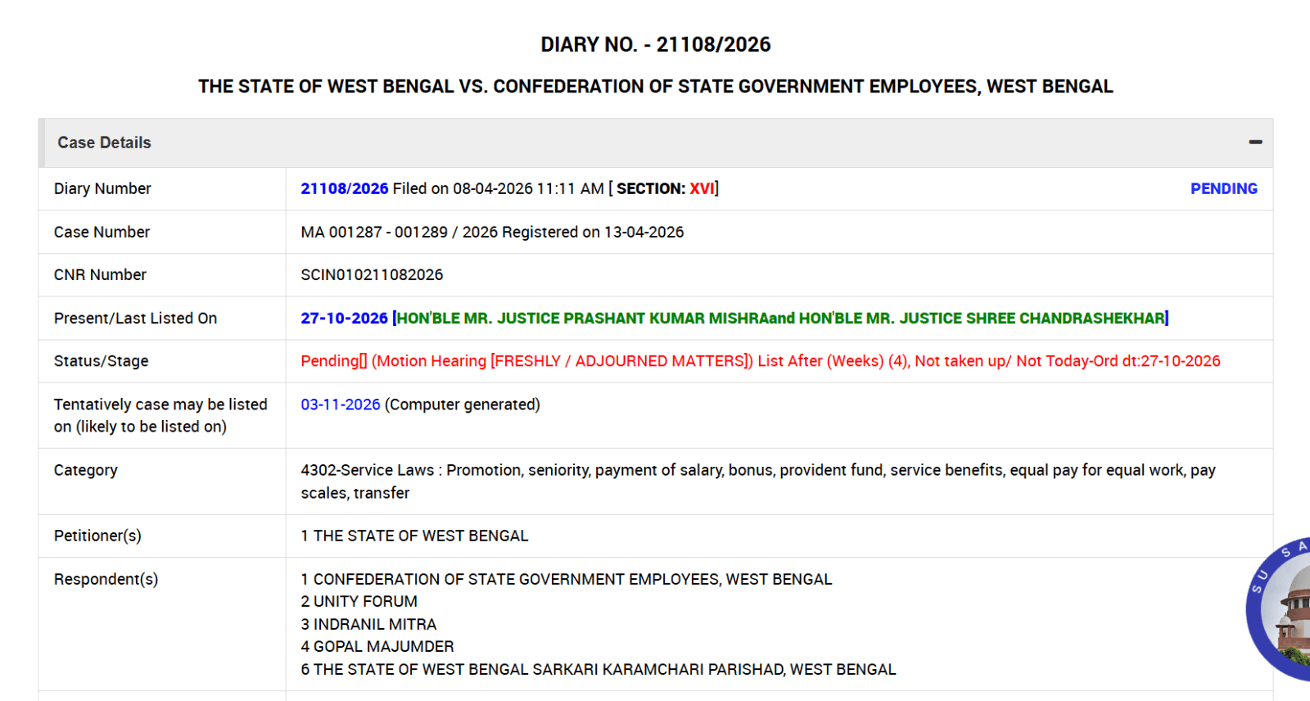Image resolution: width=1310 pixels, height=701 pixels.
Task: Select the CNR Number row label
Action: click(x=100, y=275)
